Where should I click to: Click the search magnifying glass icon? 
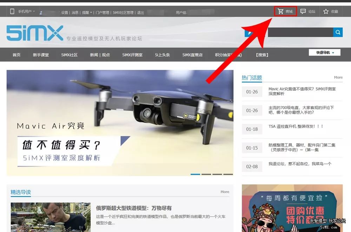pos(337,32)
